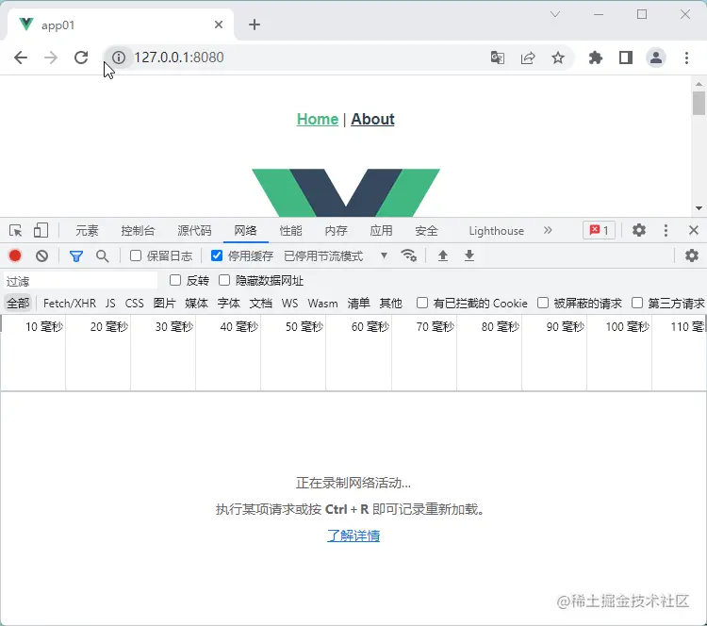The image size is (707, 626).
Task: Click the 过滤 filter input field
Action: click(81, 281)
